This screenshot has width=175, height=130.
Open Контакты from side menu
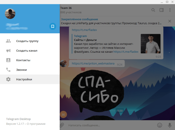click(23, 60)
